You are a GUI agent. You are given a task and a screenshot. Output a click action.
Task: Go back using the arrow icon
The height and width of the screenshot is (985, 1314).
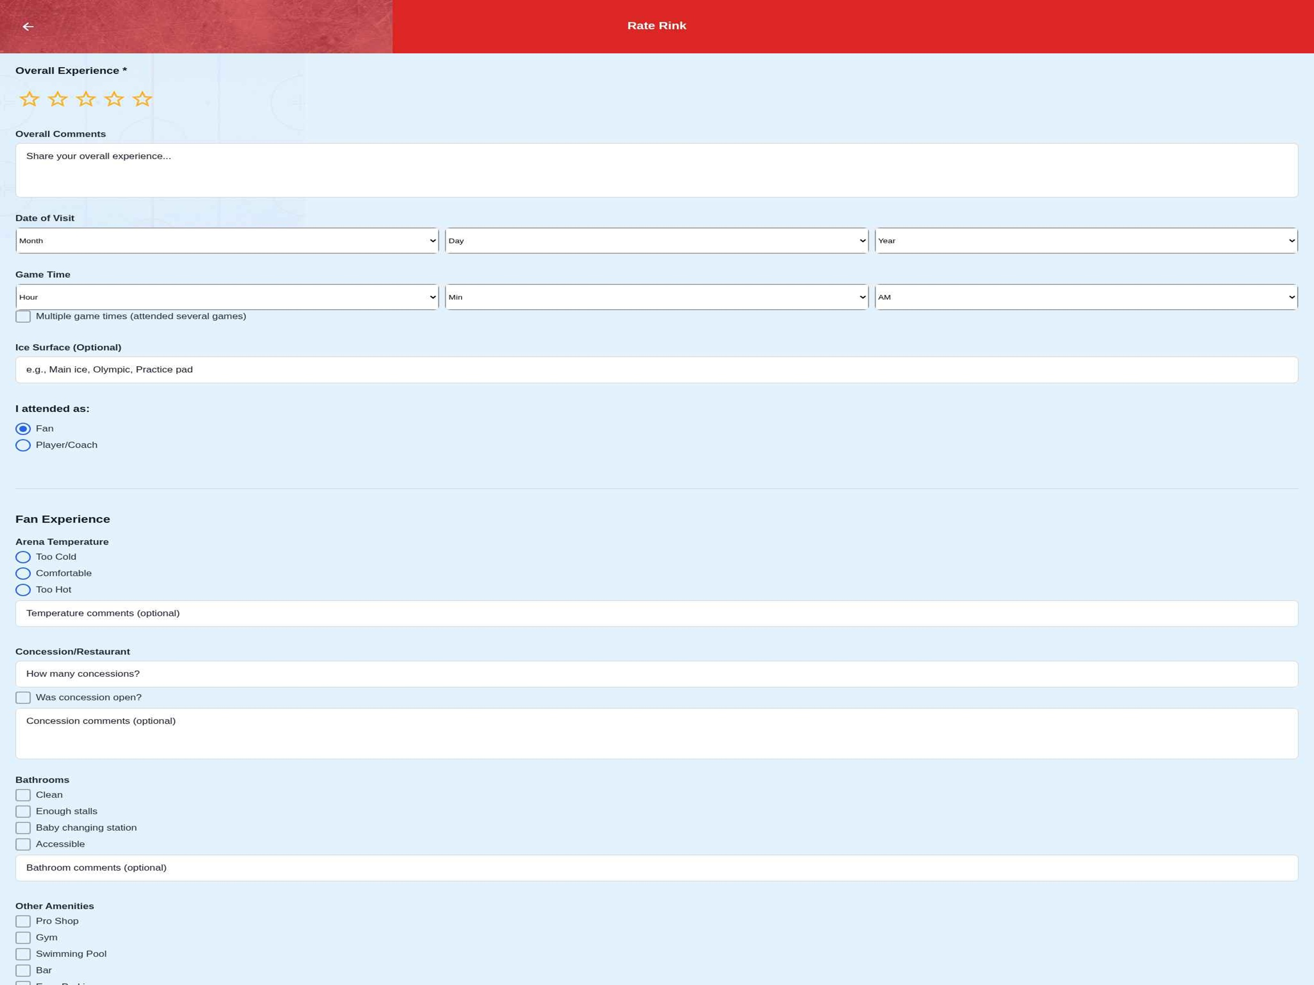[28, 27]
